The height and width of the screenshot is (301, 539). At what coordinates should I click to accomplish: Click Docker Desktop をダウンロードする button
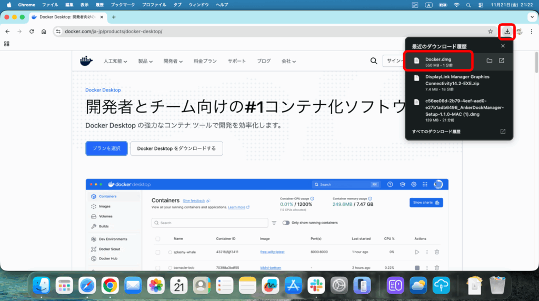(176, 148)
